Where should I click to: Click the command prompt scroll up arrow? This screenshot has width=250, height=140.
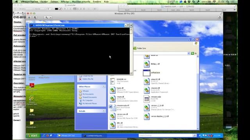tap(131, 29)
